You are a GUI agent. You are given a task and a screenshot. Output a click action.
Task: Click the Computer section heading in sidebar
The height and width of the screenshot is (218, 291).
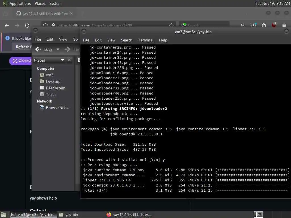coord(46,68)
